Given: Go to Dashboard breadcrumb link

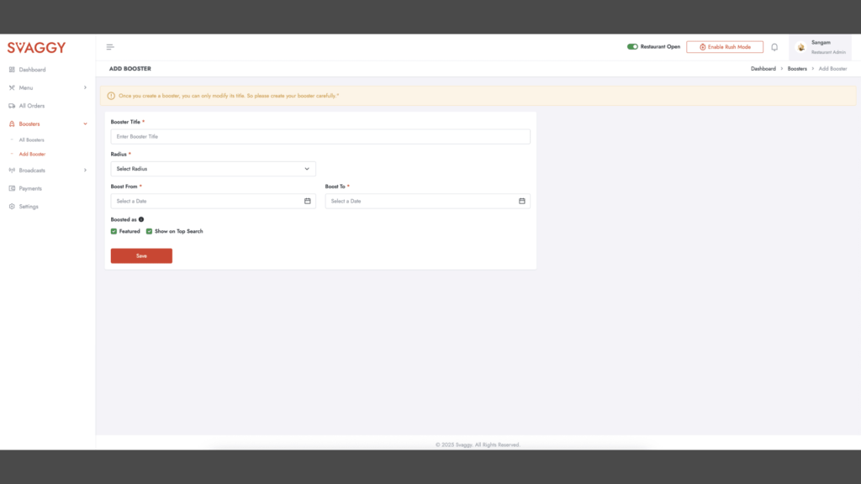Looking at the screenshot, I should point(763,69).
